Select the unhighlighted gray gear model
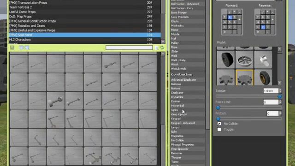The width and height of the screenshot is (295, 166). (x=226, y=77)
